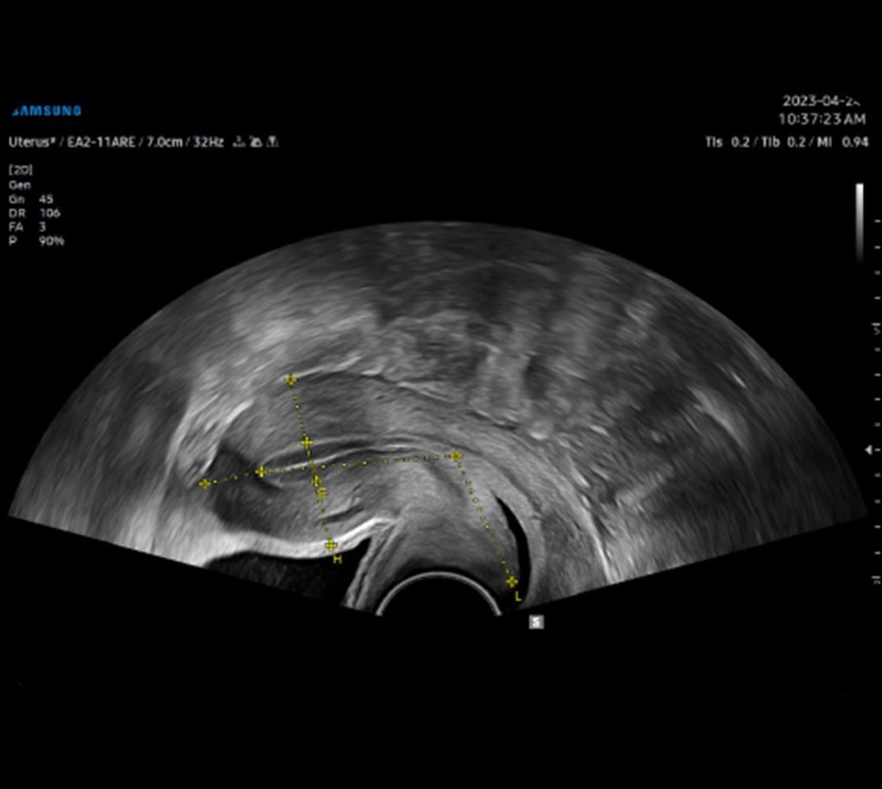Select the caliper marker labeled H
The width and height of the screenshot is (882, 789).
click(331, 545)
